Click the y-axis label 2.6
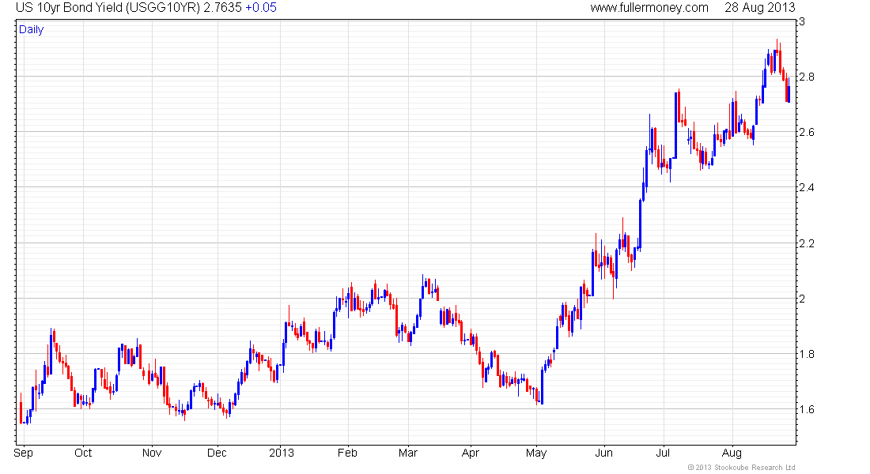The image size is (870, 474). coord(807,132)
